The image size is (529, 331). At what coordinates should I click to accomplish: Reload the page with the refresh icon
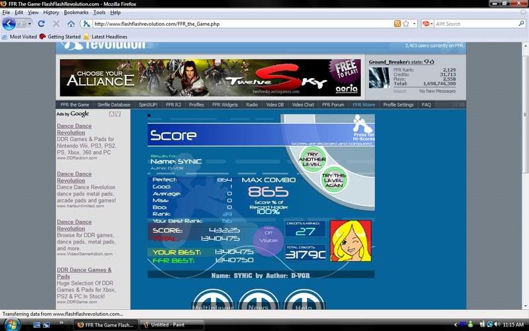coord(41,24)
